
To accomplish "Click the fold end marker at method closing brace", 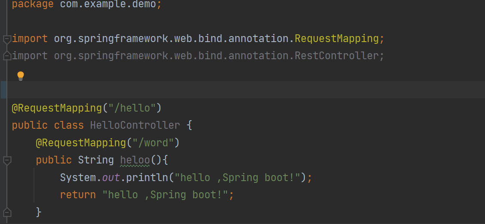I will pos(7,212).
